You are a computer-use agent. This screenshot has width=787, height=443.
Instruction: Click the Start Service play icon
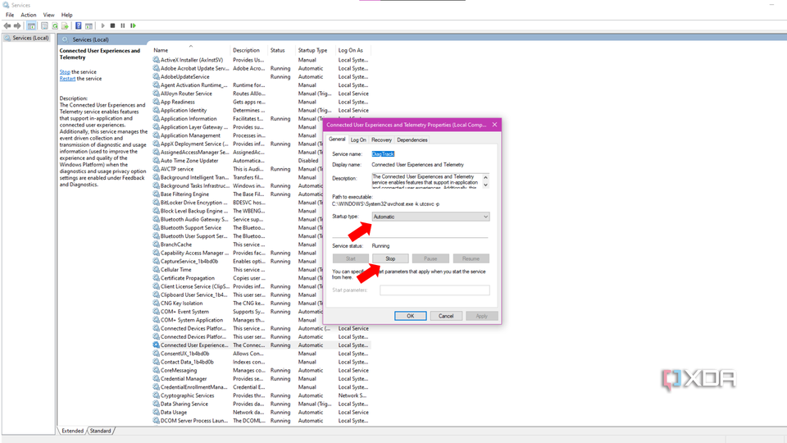pyautogui.click(x=103, y=25)
